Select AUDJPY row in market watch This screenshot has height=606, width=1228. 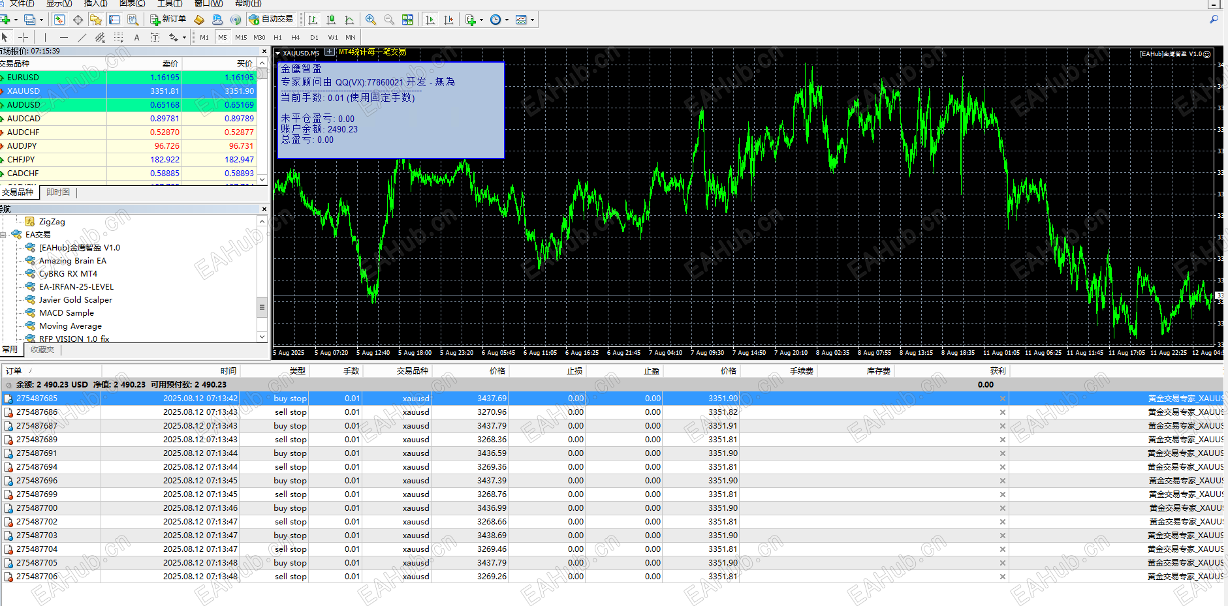coord(22,146)
